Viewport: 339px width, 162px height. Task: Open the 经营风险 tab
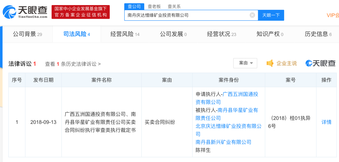[x=125, y=34]
